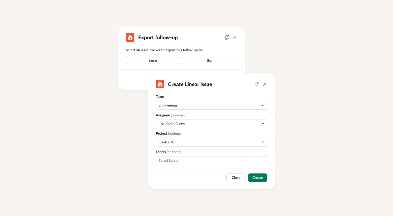Click the 'Project (optional)' field label
The image size is (393, 216).
tap(169, 133)
